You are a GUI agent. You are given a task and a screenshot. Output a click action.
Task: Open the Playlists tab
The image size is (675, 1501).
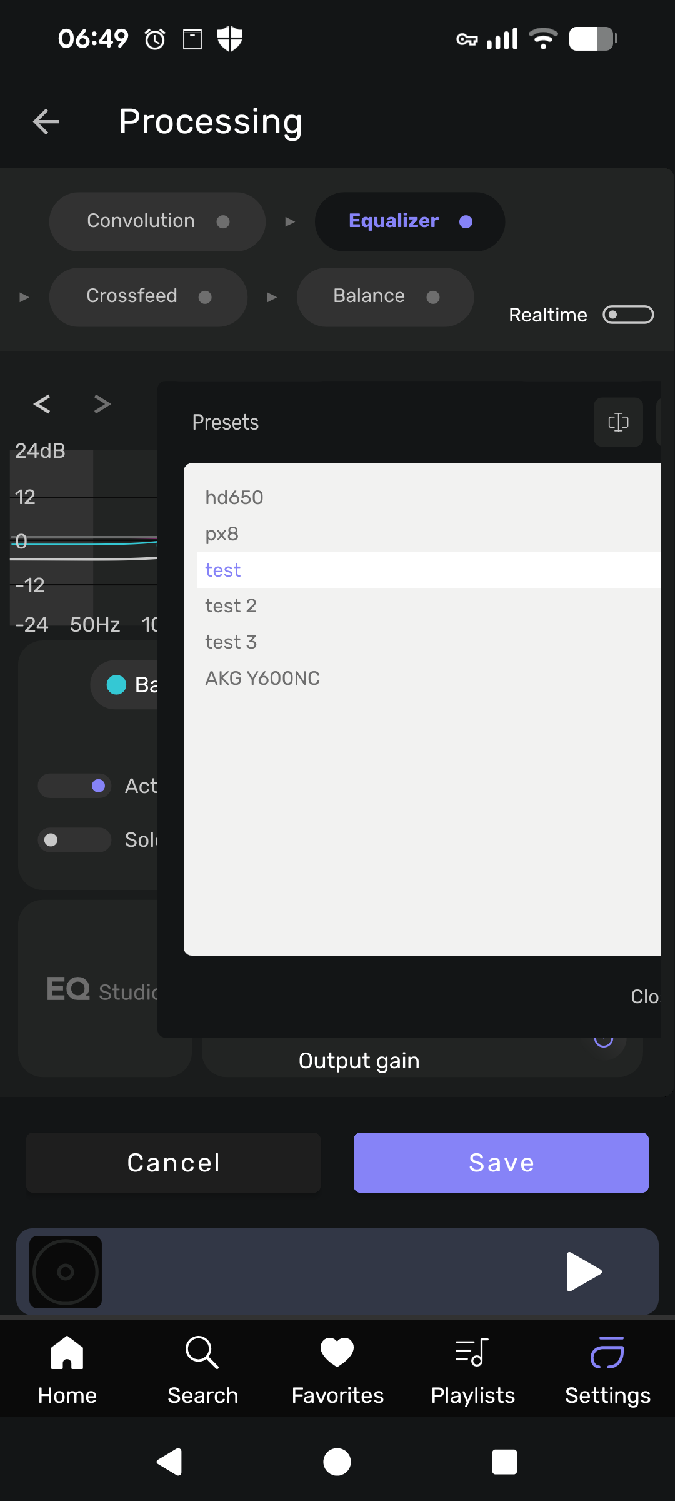coord(472,1368)
